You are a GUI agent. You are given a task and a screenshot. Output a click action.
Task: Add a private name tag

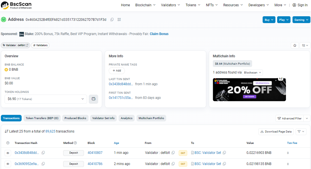pos(117,71)
